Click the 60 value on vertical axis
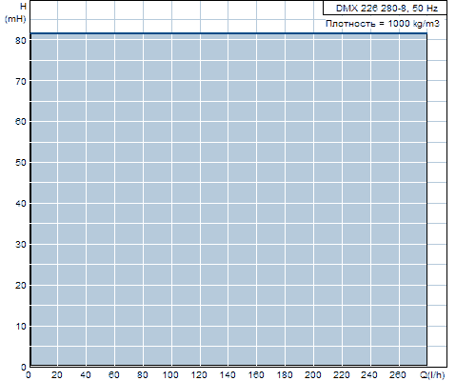Screen dimensions: 476x381 21,122
